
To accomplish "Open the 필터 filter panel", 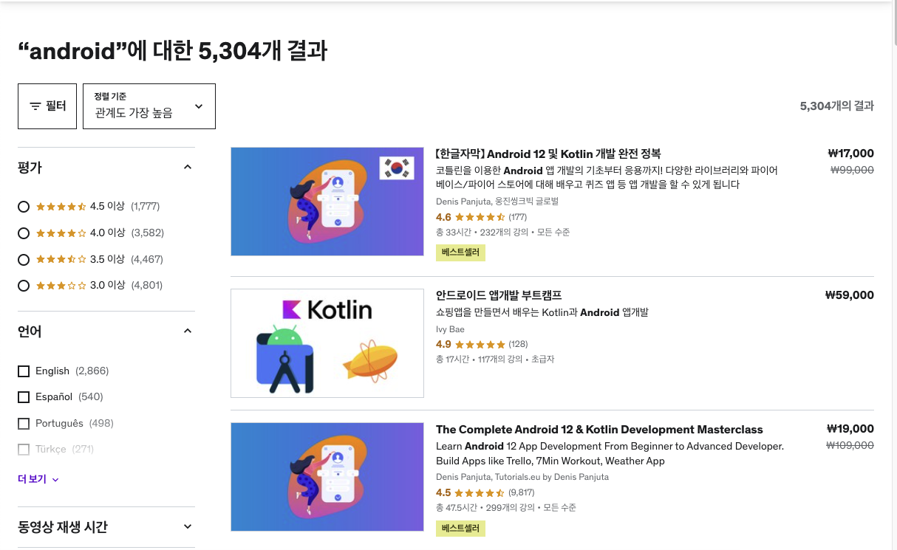I will [47, 106].
